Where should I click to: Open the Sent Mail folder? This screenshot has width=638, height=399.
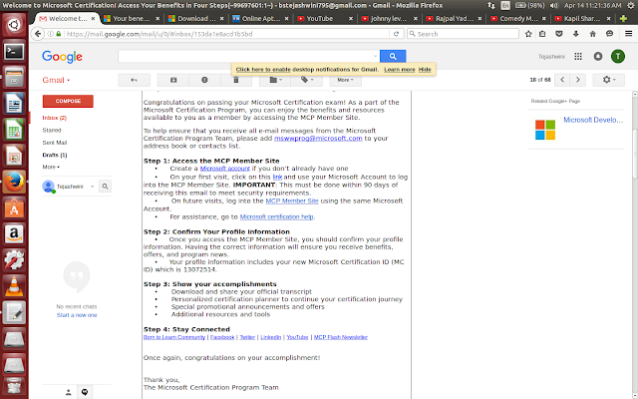point(55,143)
